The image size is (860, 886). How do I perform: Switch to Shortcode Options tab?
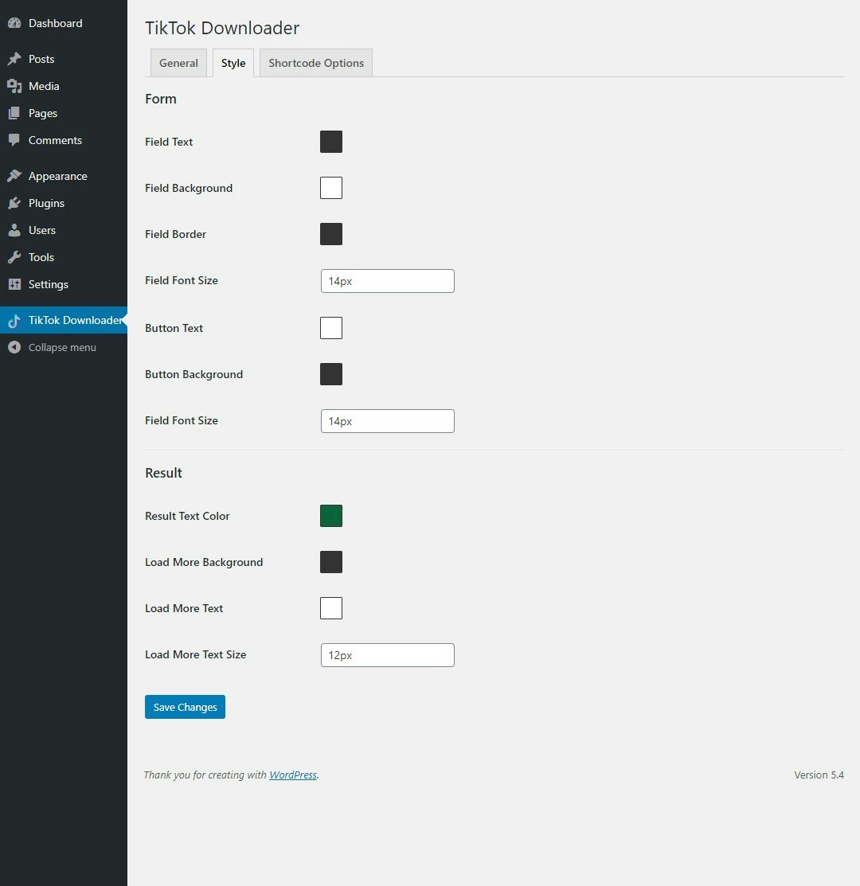316,63
